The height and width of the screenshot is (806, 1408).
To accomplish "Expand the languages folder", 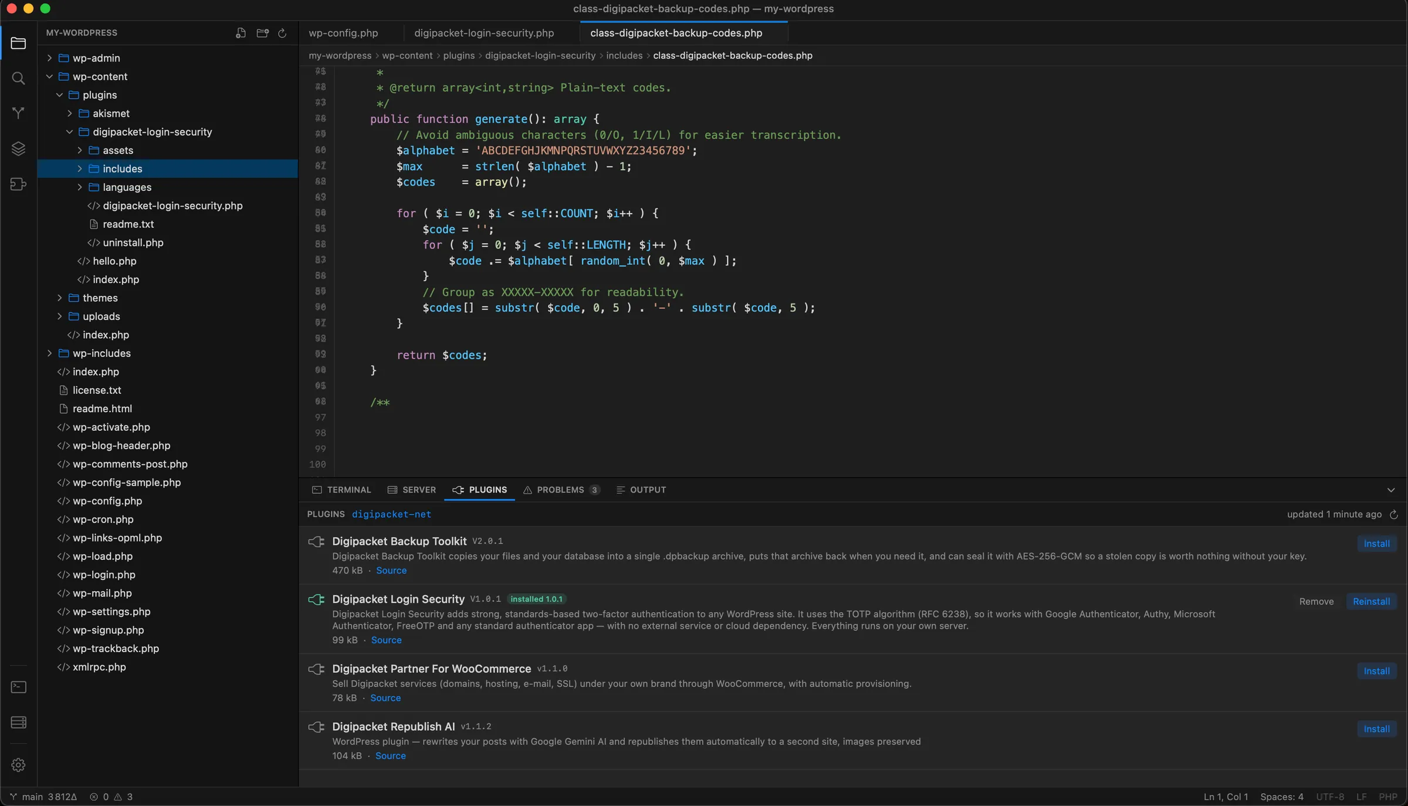I will pyautogui.click(x=79, y=187).
